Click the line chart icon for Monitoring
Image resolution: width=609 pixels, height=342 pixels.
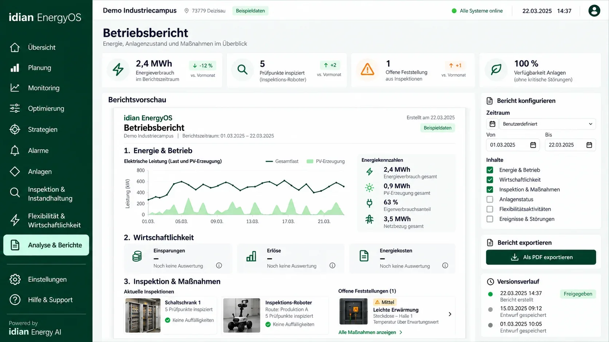pos(15,88)
